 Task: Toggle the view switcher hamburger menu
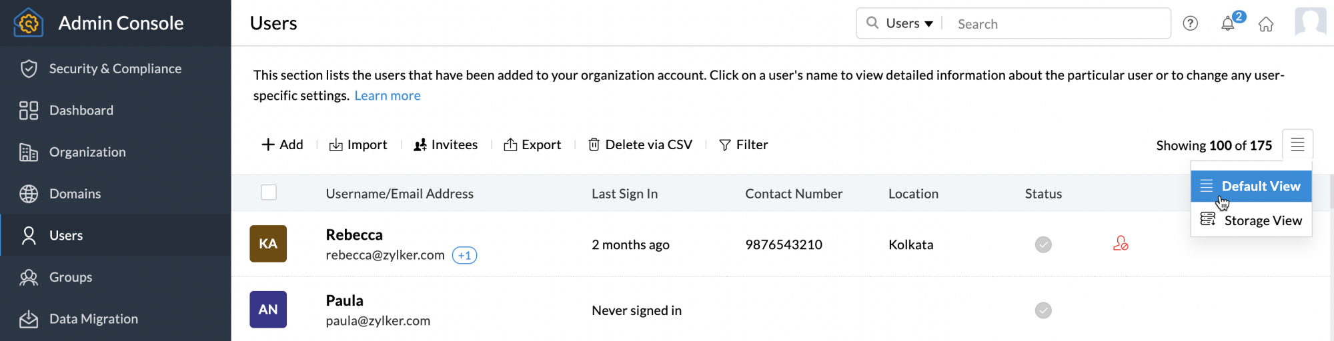tap(1297, 145)
